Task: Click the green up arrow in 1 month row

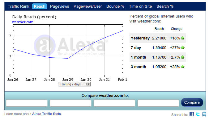Action: point(183,57)
